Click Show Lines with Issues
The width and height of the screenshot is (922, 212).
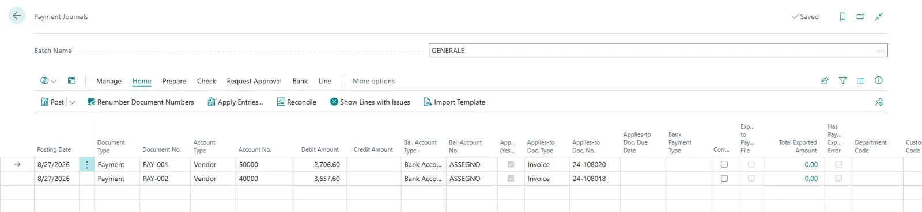[370, 102]
